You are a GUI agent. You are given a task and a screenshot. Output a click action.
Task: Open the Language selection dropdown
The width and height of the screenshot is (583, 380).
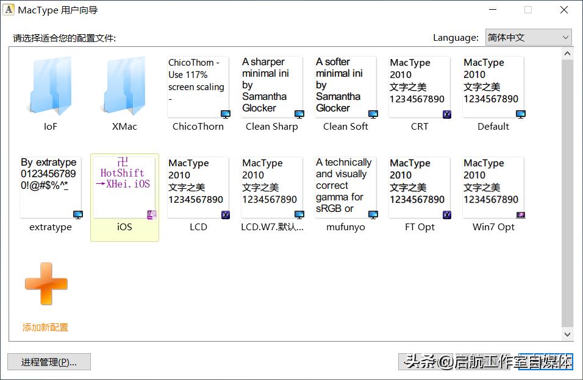tap(528, 37)
